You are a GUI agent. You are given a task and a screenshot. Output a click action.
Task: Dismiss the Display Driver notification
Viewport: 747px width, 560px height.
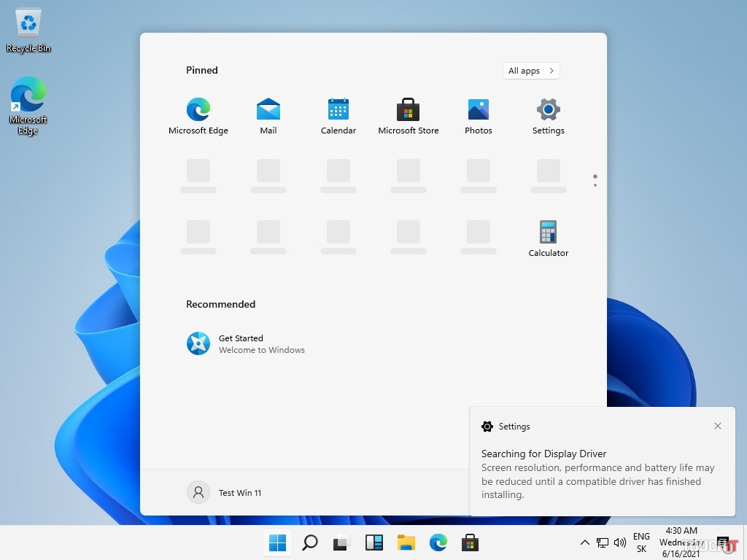click(x=718, y=426)
